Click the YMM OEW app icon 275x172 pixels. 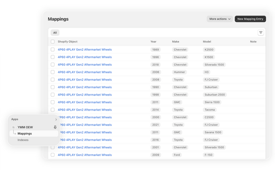pos(13,127)
